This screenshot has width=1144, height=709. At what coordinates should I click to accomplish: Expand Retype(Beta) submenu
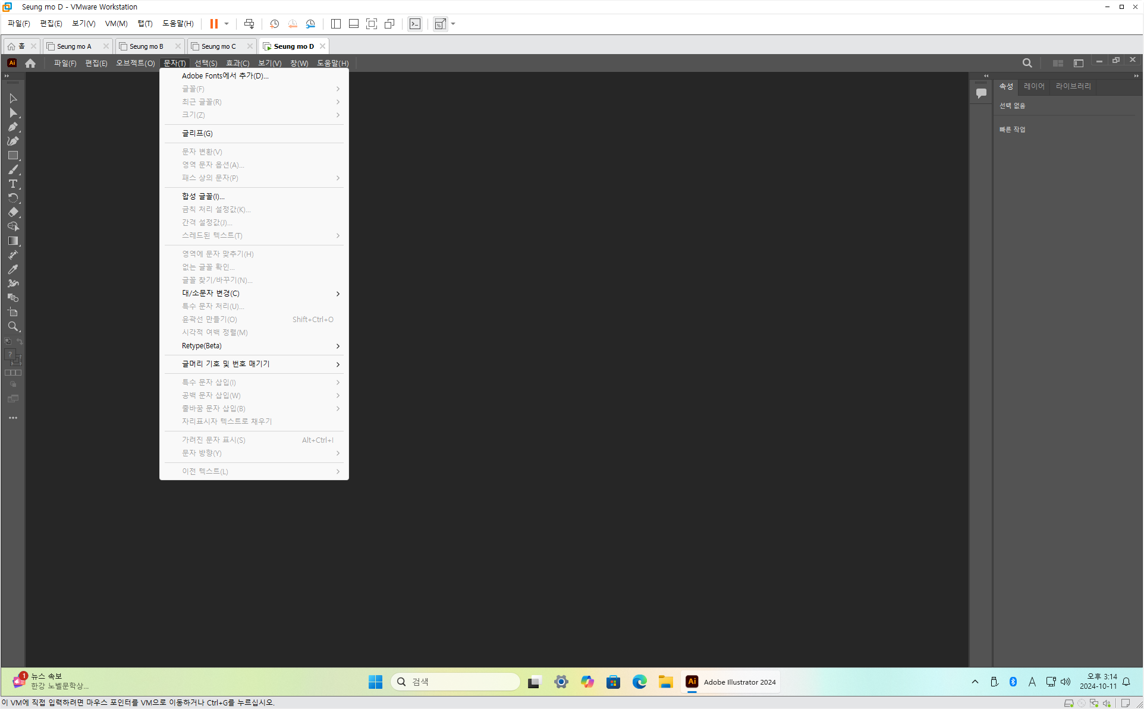254,345
